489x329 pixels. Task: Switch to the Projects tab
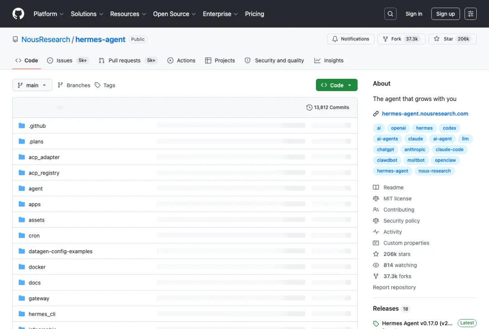pos(220,61)
